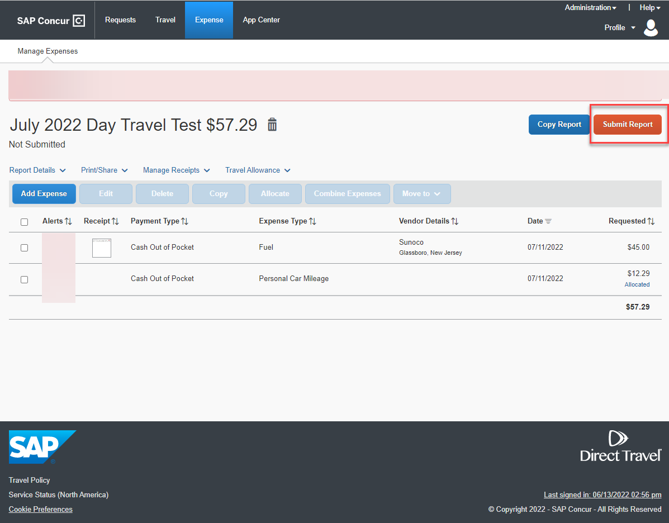Open the Fuel receipt thumbnail
Screen dimensions: 669x523
(x=102, y=248)
